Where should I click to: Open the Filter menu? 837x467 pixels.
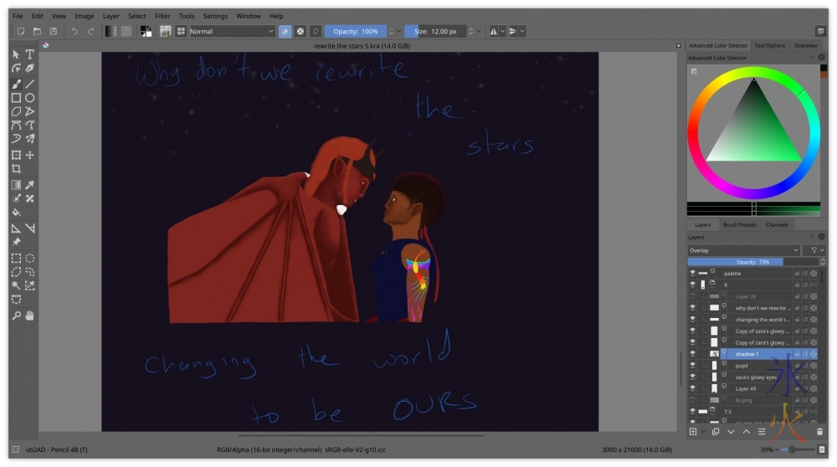click(x=162, y=16)
